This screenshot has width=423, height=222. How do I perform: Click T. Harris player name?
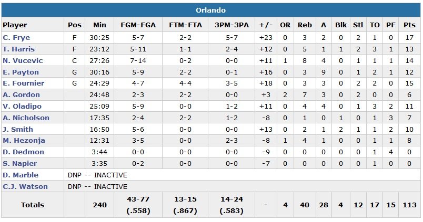(18, 49)
